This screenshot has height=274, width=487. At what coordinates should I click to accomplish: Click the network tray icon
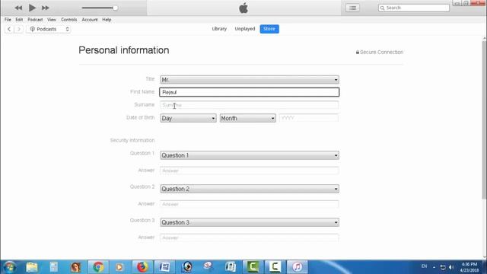[x=443, y=267]
